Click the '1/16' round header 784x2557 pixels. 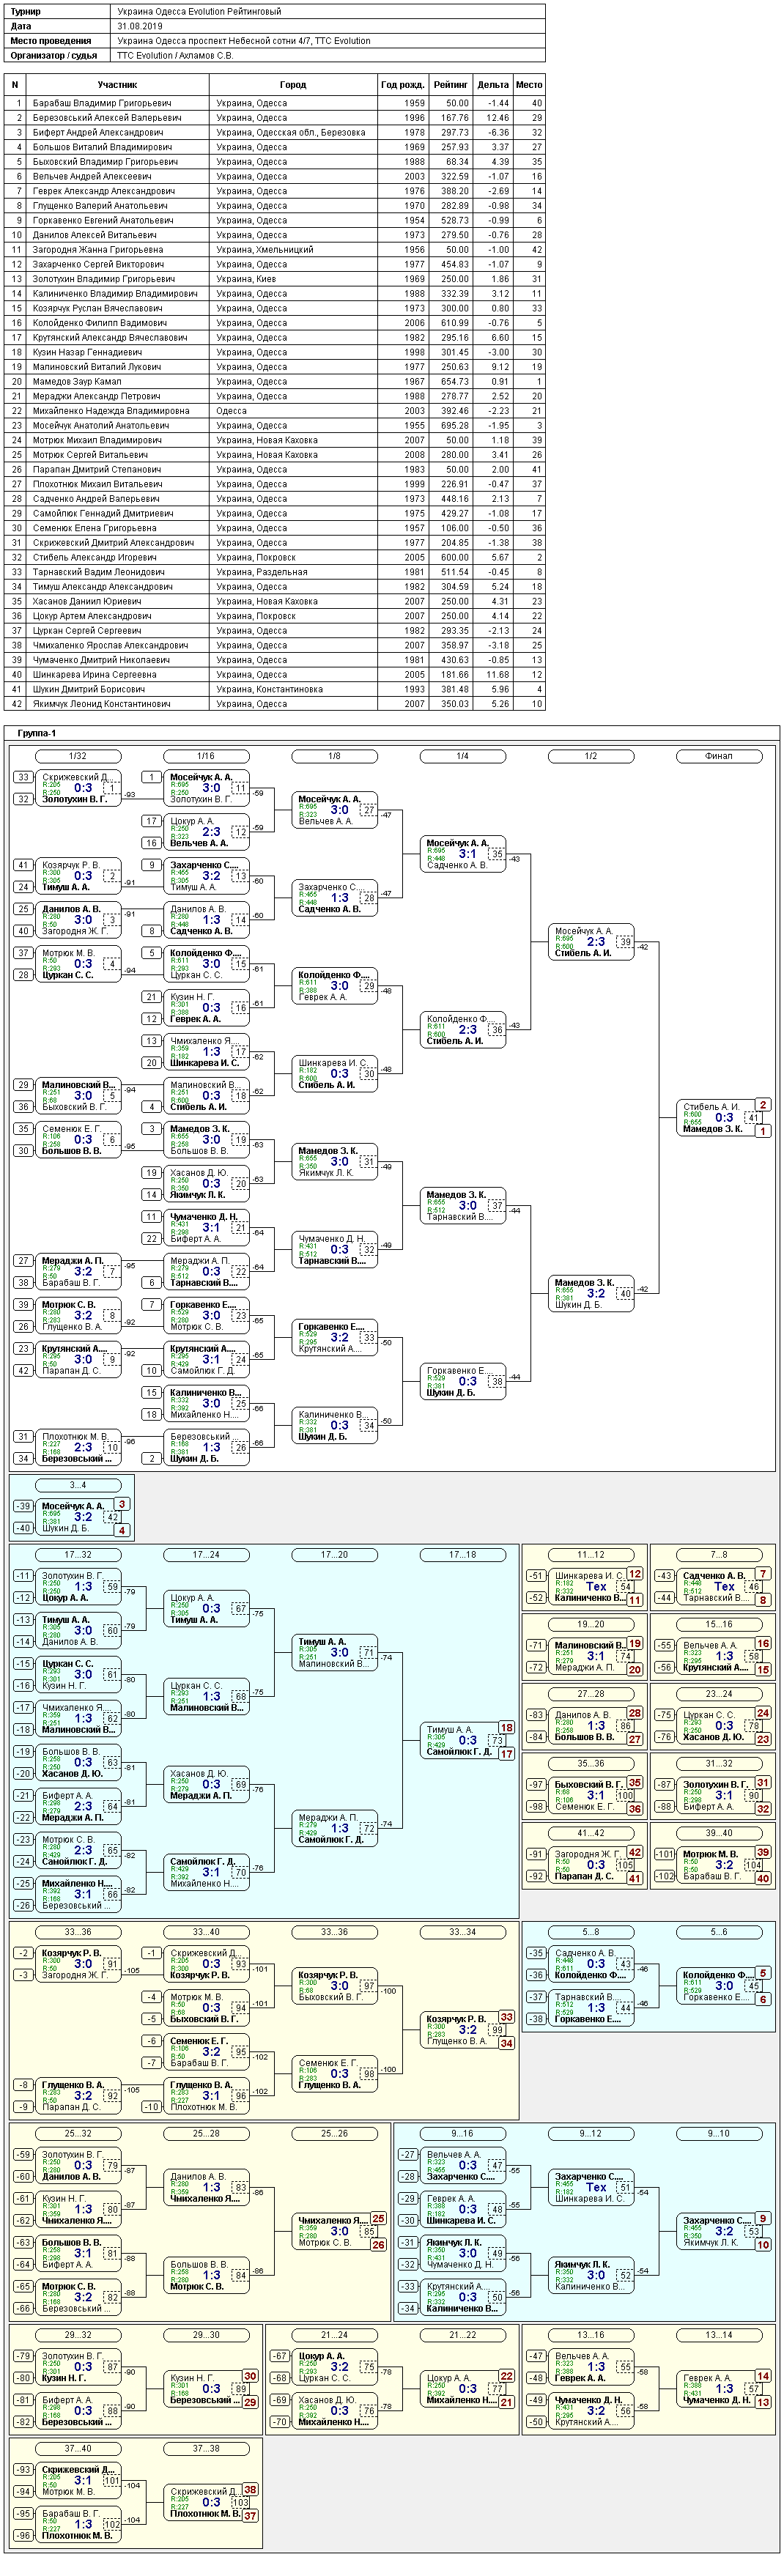coord(205,756)
